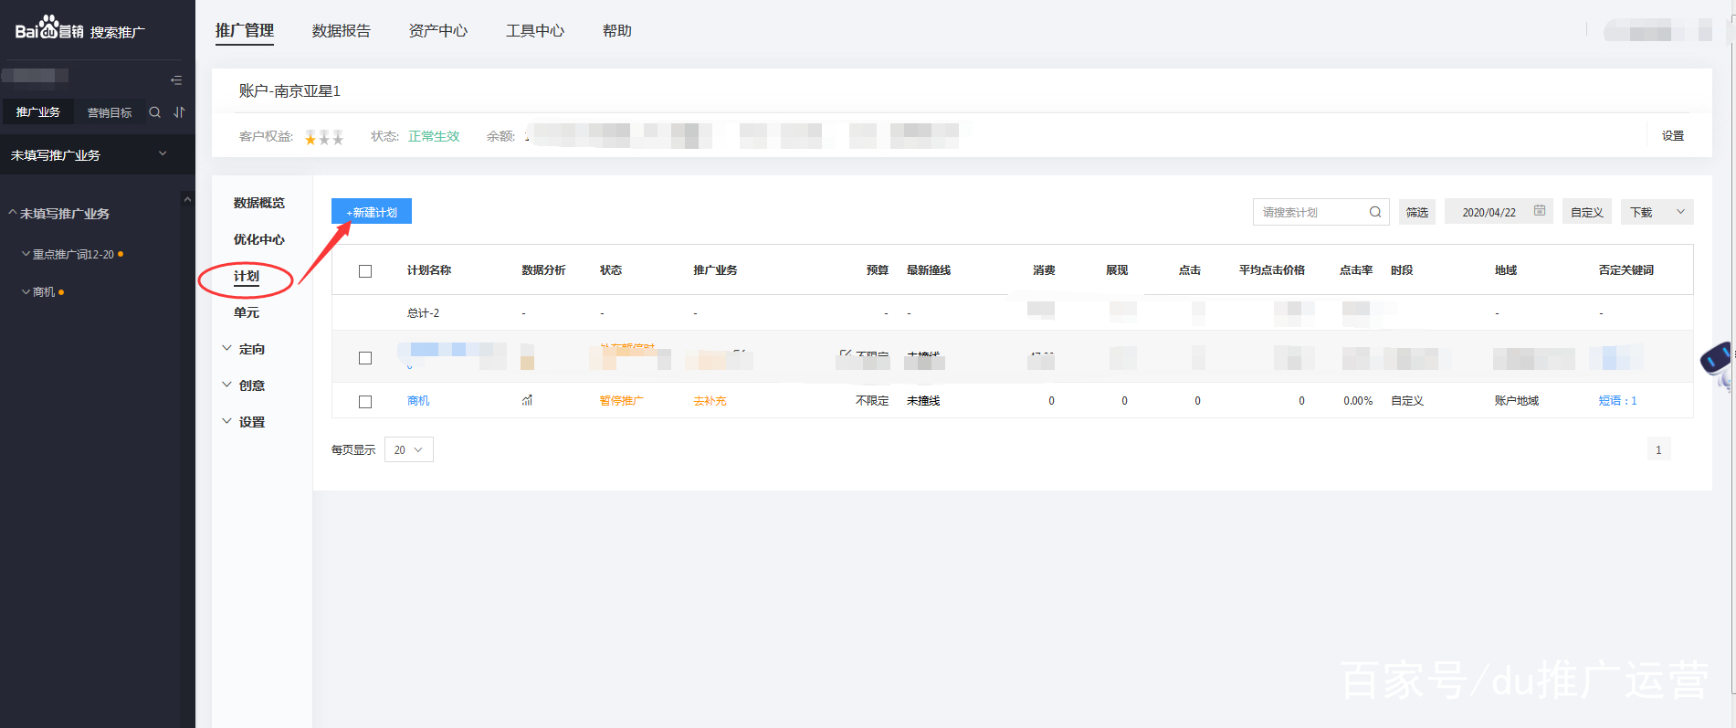The width and height of the screenshot is (1736, 728).
Task: Open 优化中心 in the side menu
Action: pyautogui.click(x=259, y=239)
